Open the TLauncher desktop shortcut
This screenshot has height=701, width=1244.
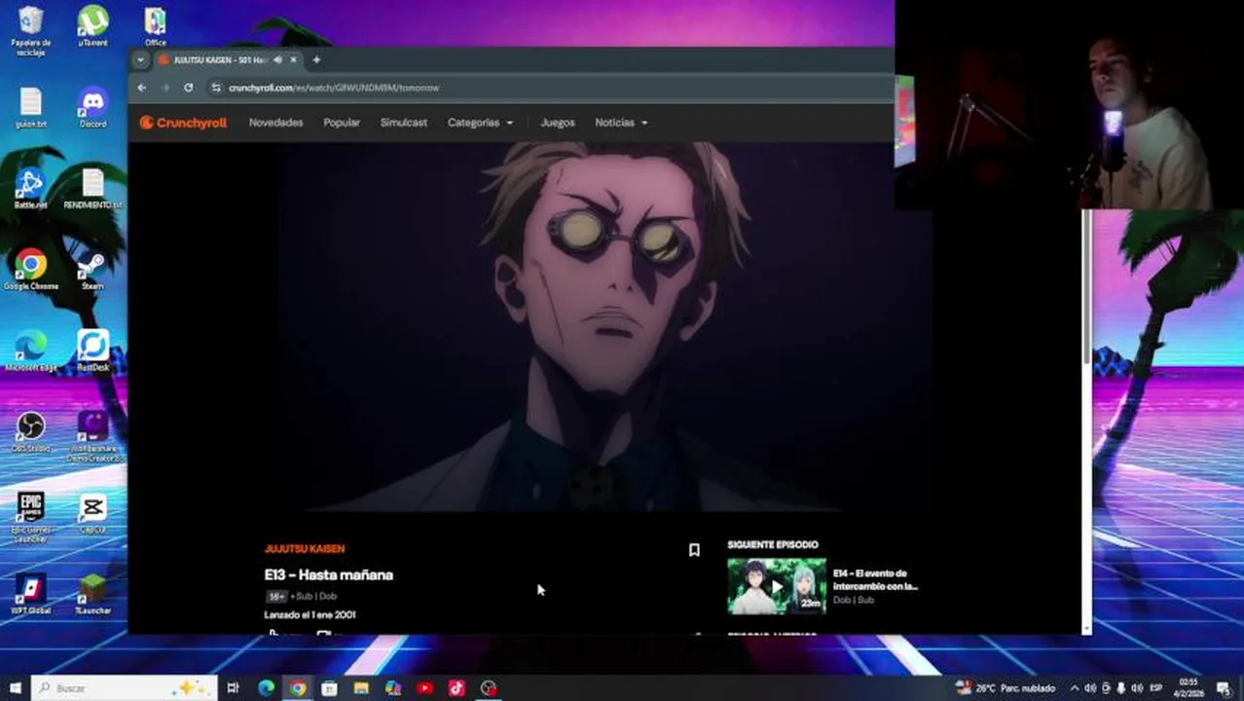92,594
